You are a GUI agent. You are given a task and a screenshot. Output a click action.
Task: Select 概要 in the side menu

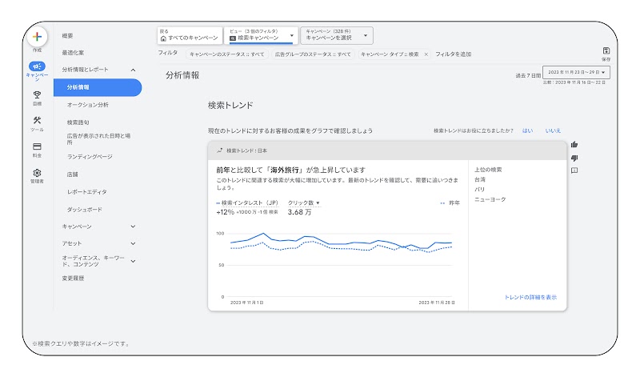click(67, 36)
